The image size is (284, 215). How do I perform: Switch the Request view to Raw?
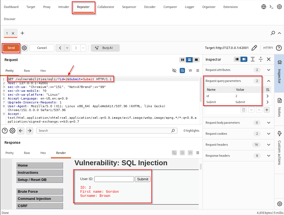pyautogui.click(x=27, y=71)
